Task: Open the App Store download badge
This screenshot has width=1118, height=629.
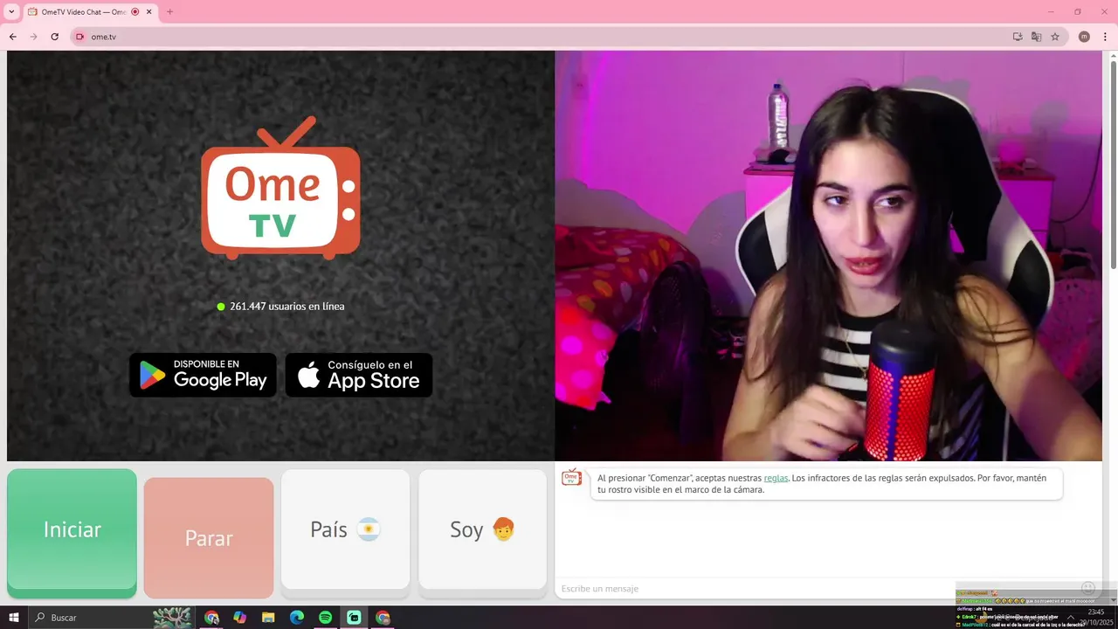Action: pyautogui.click(x=359, y=375)
